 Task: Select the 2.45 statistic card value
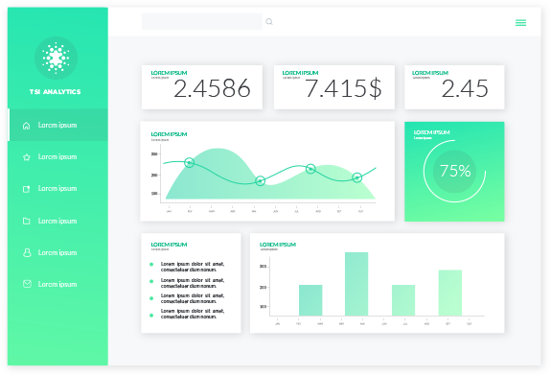click(465, 88)
